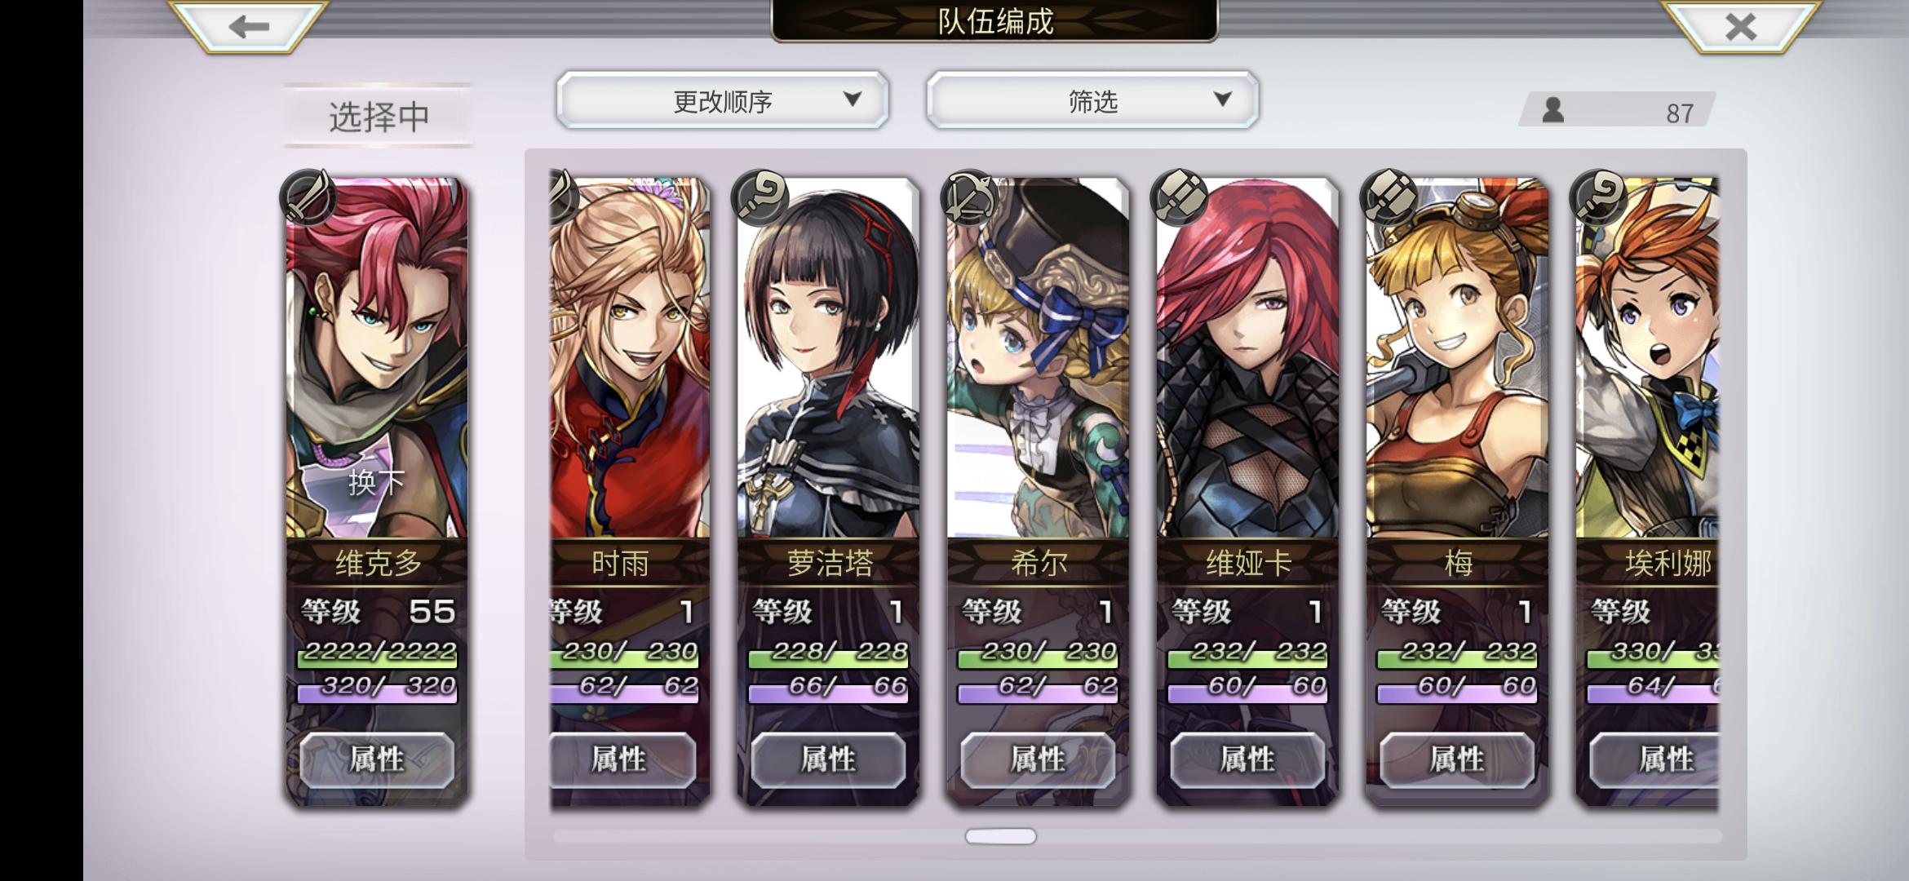Close the team formation screen

[1740, 27]
